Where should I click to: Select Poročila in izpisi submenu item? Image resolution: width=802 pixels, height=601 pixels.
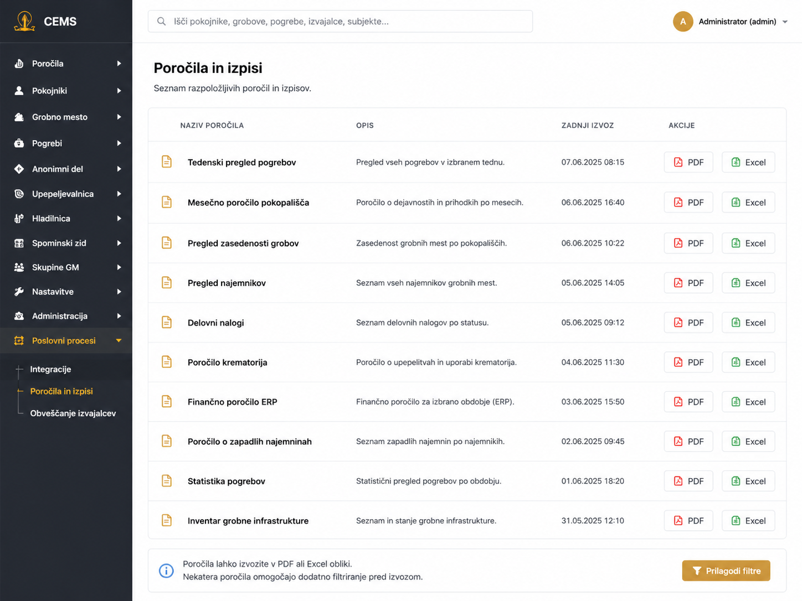pos(61,391)
